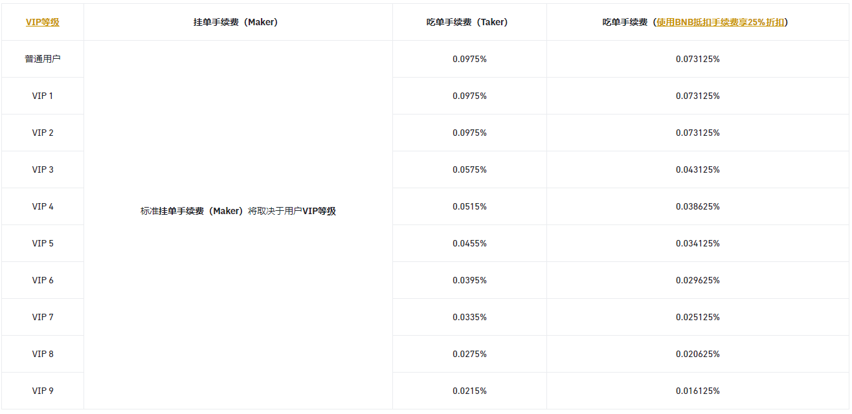This screenshot has width=852, height=414.
Task: Select the VIP 9 row label
Action: 43,391
